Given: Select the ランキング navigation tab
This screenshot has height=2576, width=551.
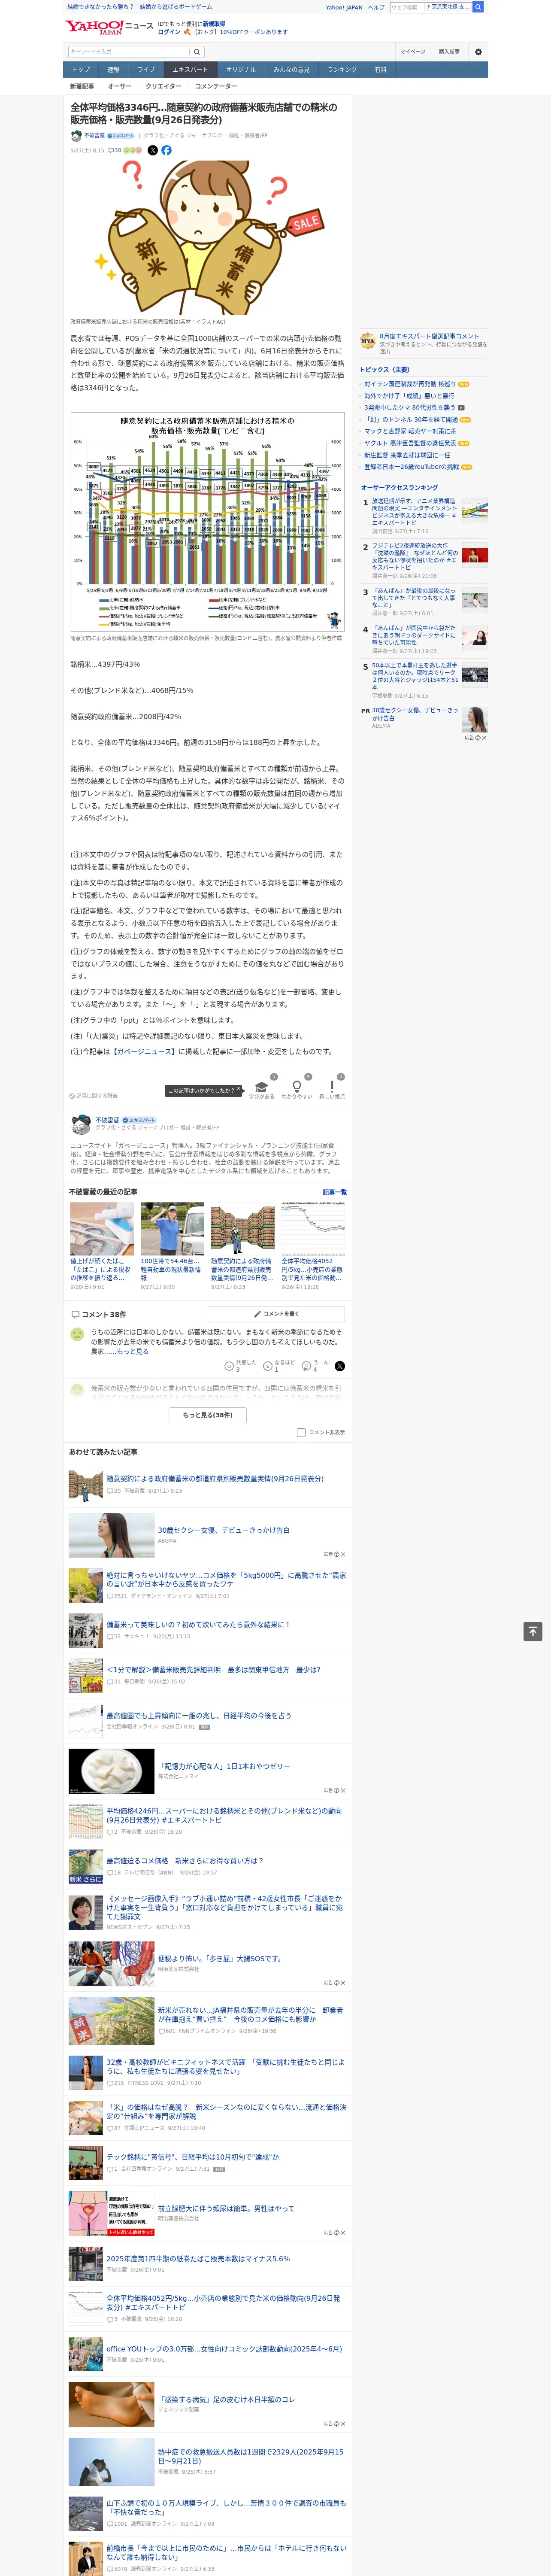Looking at the screenshot, I should coord(342,70).
